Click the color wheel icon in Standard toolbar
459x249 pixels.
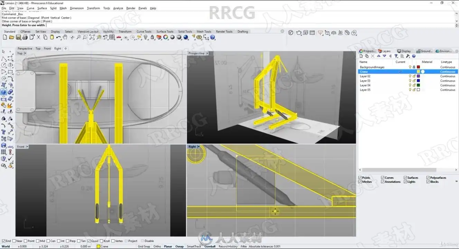pyautogui.click(x=166, y=37)
